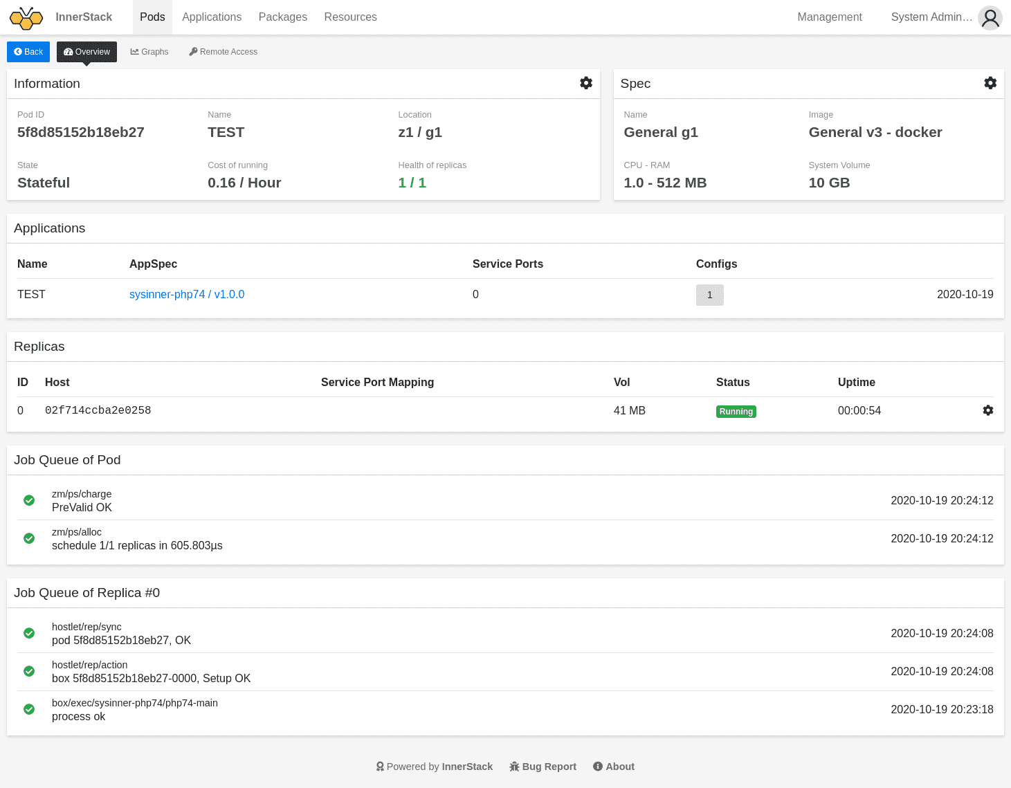Click the Spec name General g1
The image size is (1011, 788).
[x=661, y=132]
